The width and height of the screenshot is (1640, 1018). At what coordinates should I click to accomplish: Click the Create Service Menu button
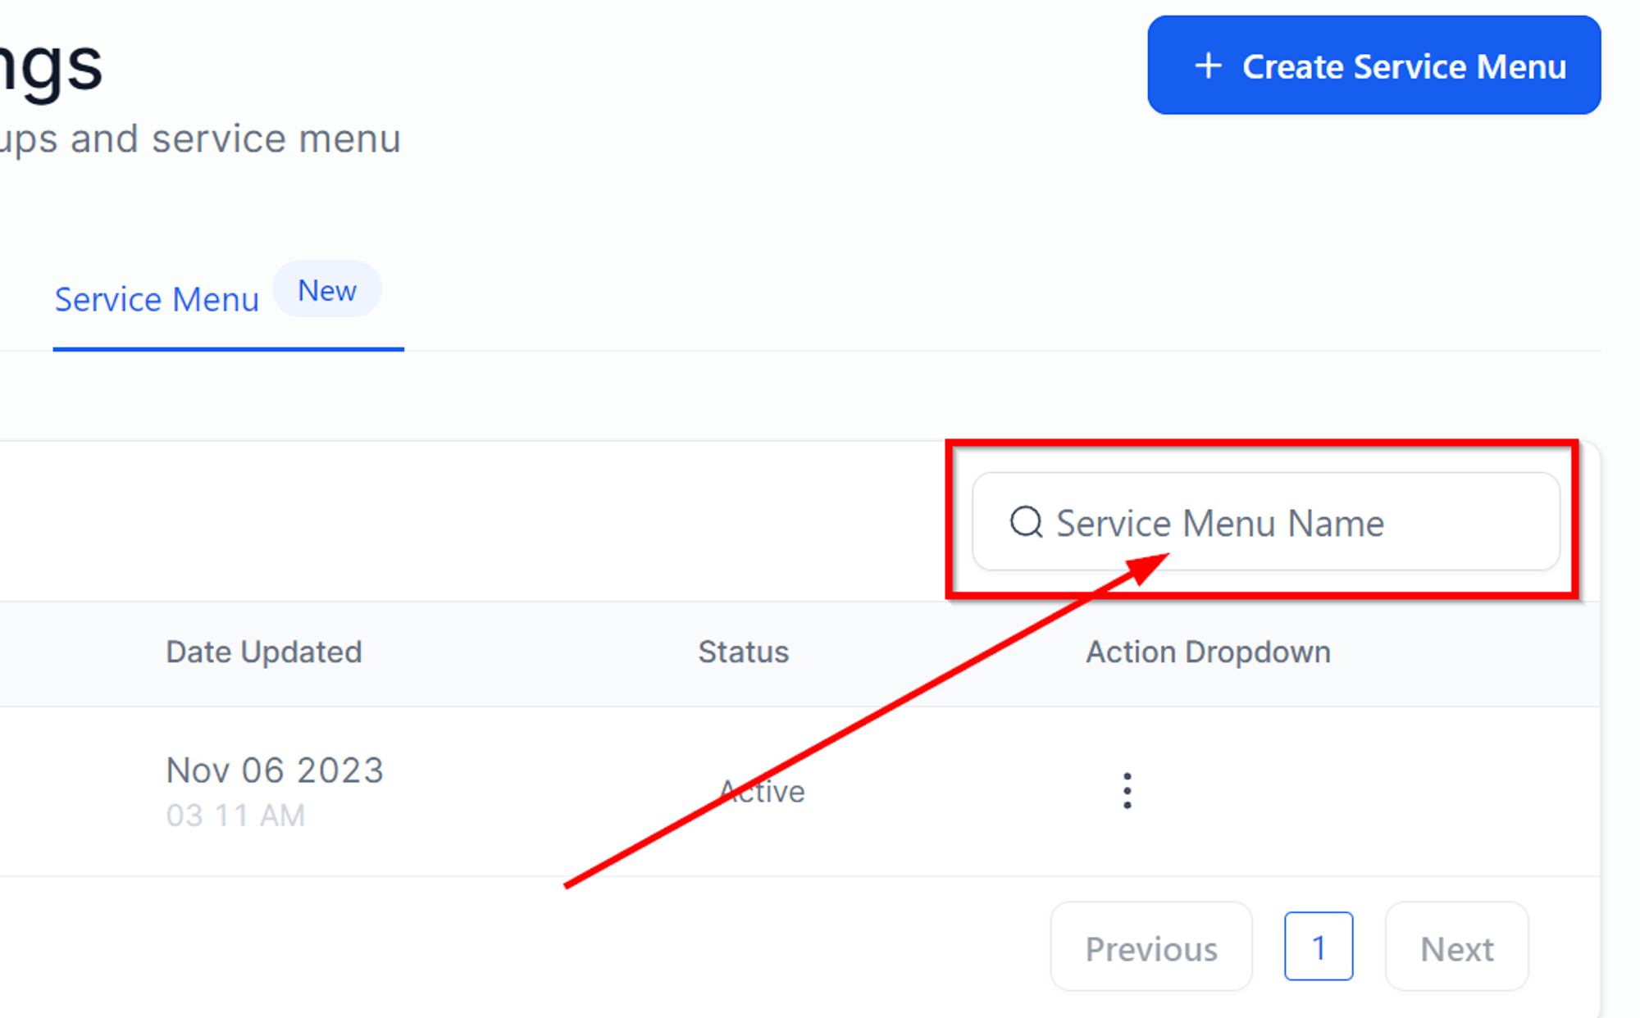point(1373,65)
